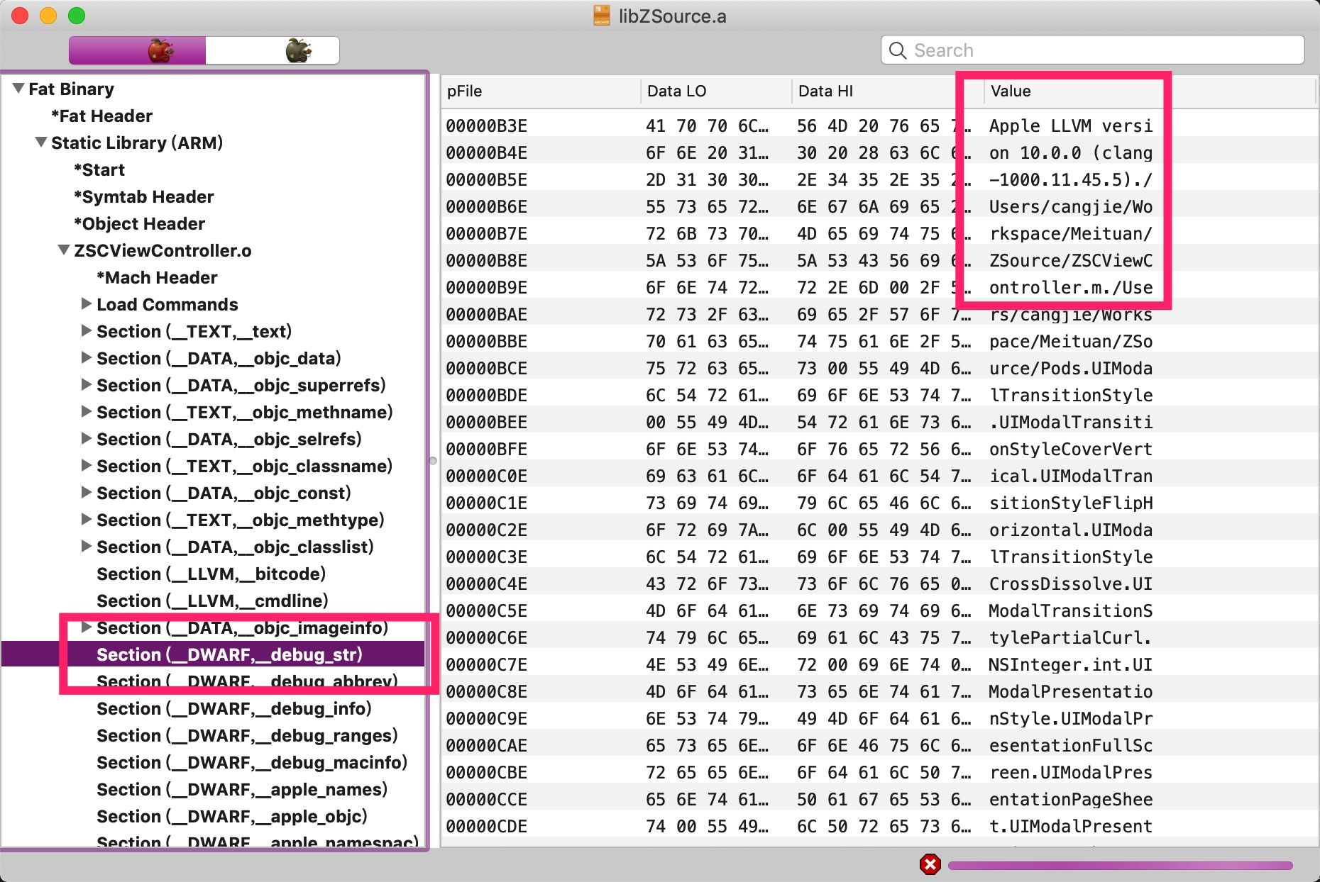This screenshot has width=1320, height=882.
Task: Click the Data HI column header
Action: pos(888,91)
